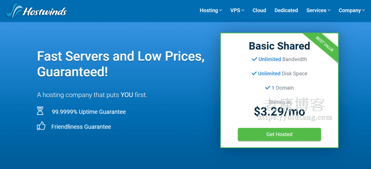
Task: Click the Basic Shared plan title
Action: [x=279, y=46]
